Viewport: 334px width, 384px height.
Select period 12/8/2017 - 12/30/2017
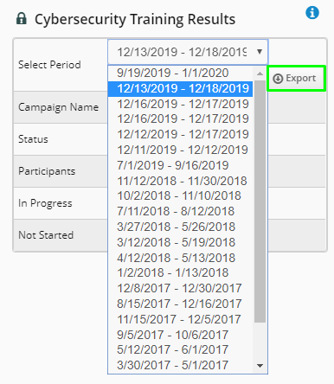pyautogui.click(x=180, y=288)
